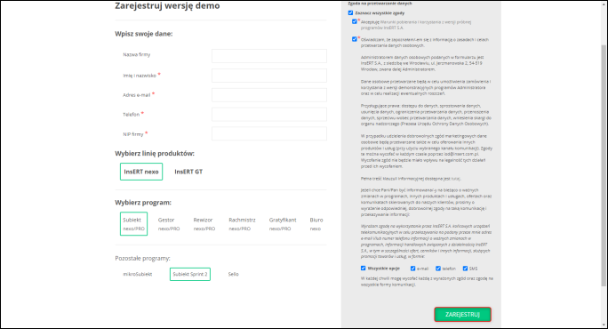Uncheck the telefon contact checkbox
Image resolution: width=608 pixels, height=329 pixels.
[x=438, y=269]
